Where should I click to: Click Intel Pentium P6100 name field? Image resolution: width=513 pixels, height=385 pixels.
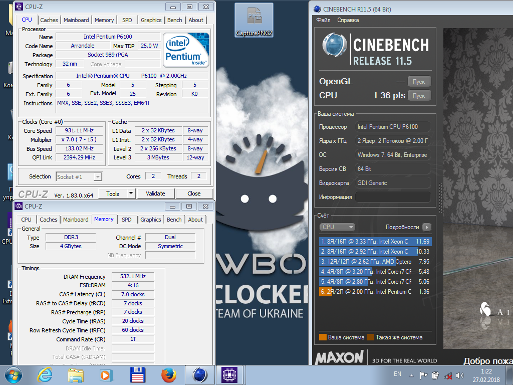(108, 37)
